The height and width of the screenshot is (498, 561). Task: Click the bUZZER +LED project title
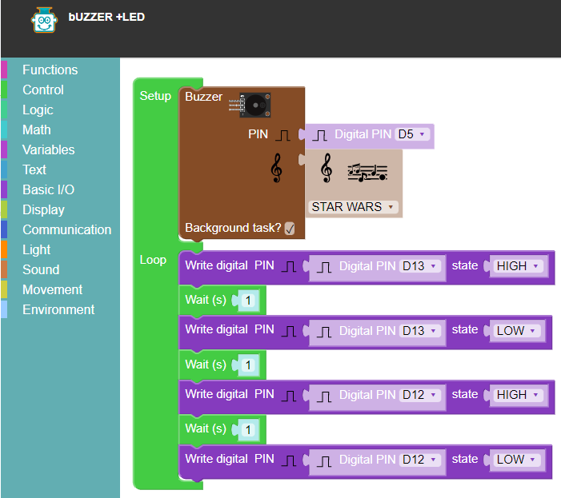click(106, 17)
